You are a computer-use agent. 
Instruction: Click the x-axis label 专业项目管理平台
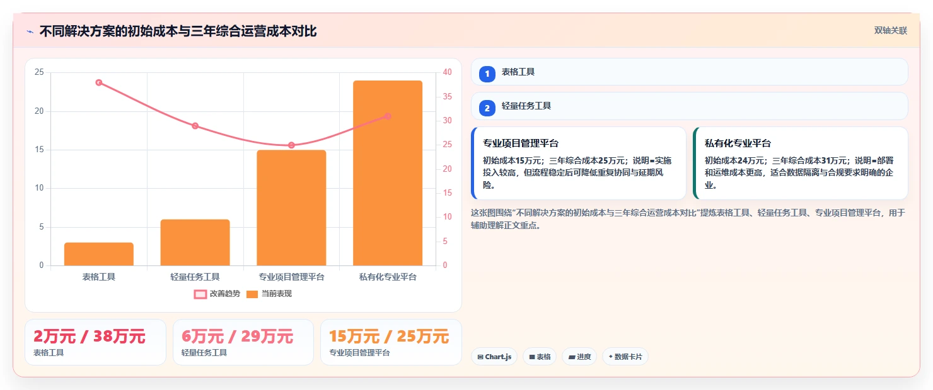click(x=291, y=277)
